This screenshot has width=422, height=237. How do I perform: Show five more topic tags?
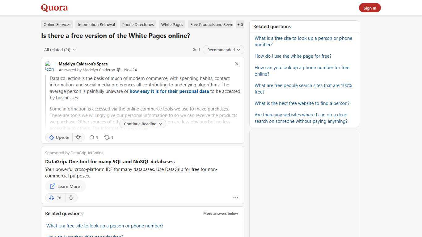(240, 24)
